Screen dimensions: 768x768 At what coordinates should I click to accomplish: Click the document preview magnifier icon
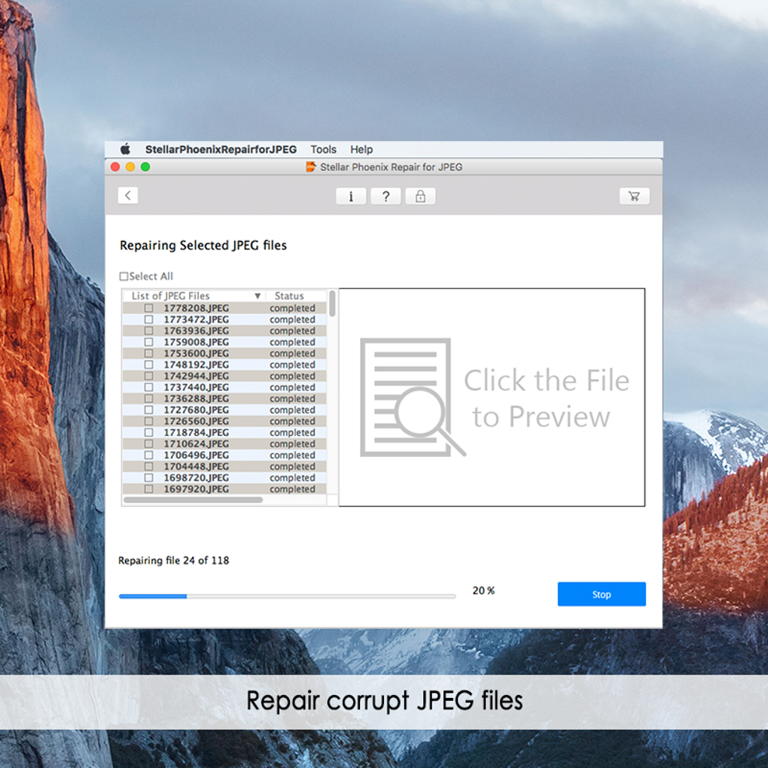[x=413, y=398]
